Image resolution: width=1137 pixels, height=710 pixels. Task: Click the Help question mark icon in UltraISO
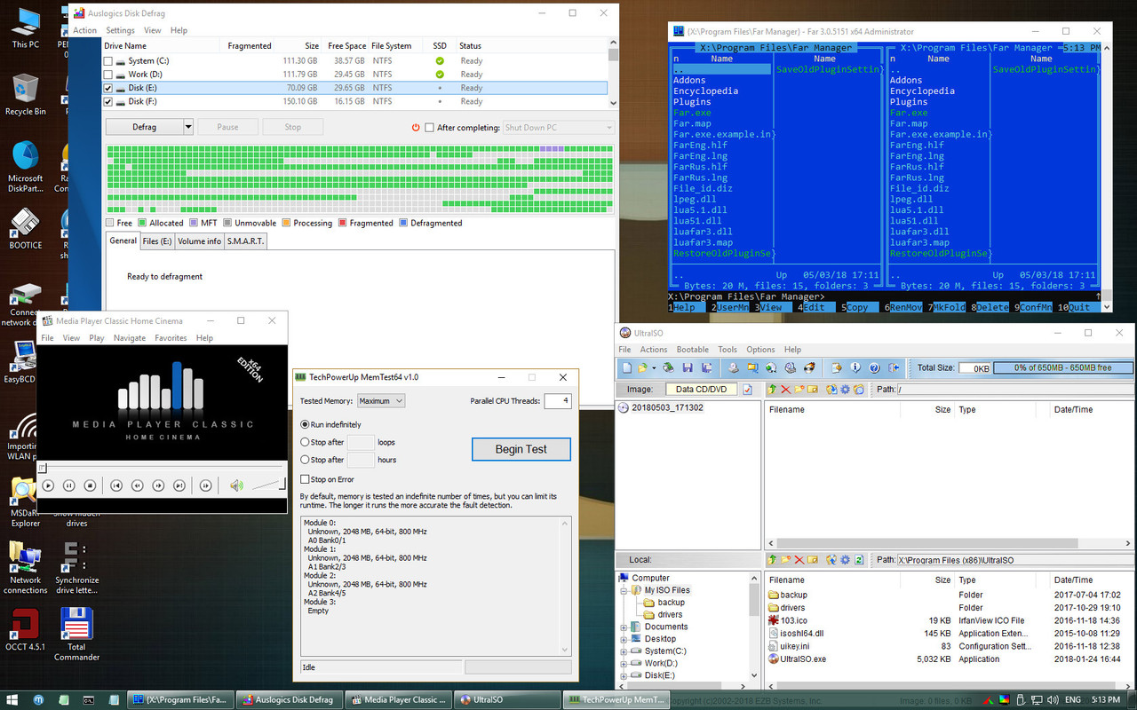pos(874,367)
